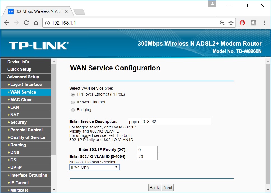
Task: Click the sidebar menu scrollbar thumb
Action: point(54,110)
